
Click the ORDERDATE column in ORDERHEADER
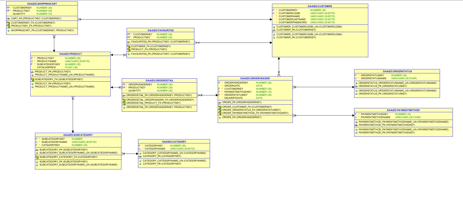tap(232, 86)
